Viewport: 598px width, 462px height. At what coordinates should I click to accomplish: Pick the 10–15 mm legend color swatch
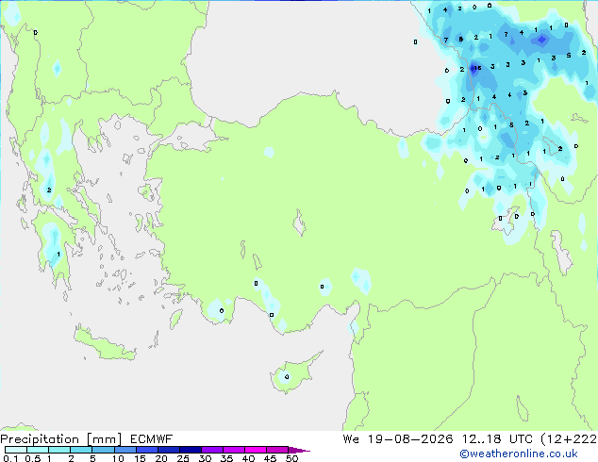pos(125,450)
